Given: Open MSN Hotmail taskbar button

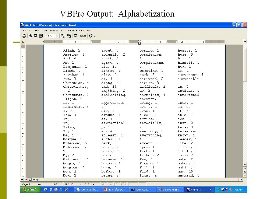Looking at the screenshot, I should click(88, 190).
